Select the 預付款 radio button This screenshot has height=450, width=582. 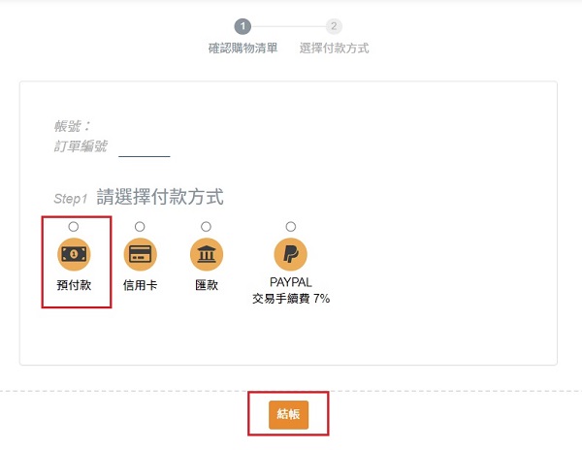click(74, 226)
